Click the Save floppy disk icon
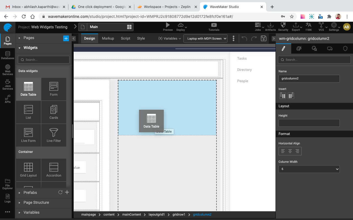 point(264,38)
